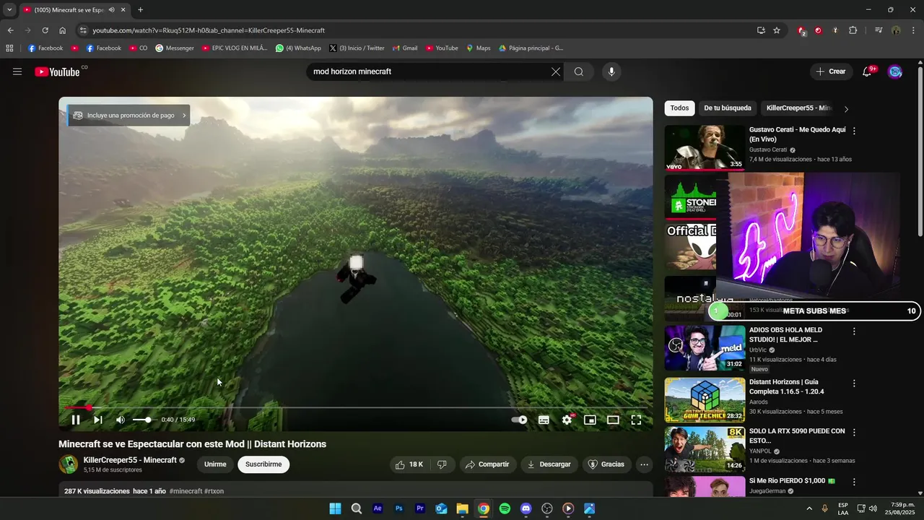
Task: Open the Gustavo Cerati video thumbnail
Action: pos(705,148)
